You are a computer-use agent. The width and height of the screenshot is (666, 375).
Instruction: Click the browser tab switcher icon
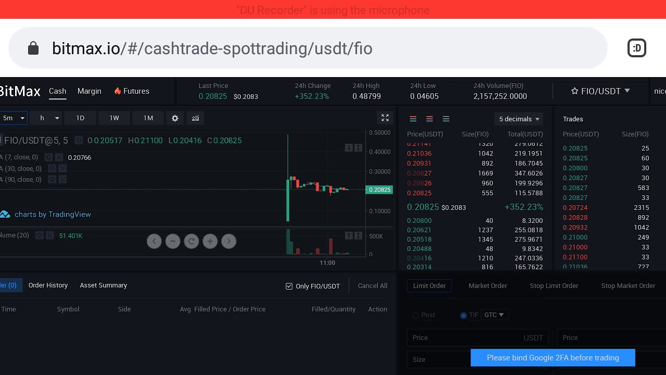(x=637, y=48)
